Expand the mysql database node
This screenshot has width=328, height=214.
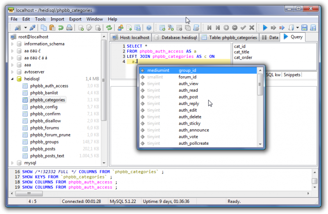[x=12, y=163]
